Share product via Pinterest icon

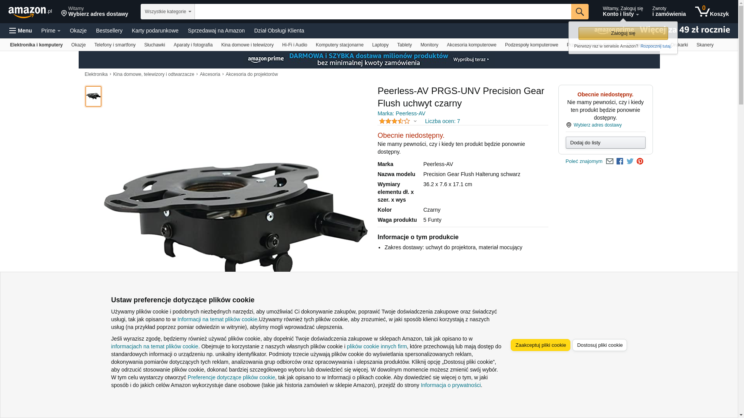[640, 161]
